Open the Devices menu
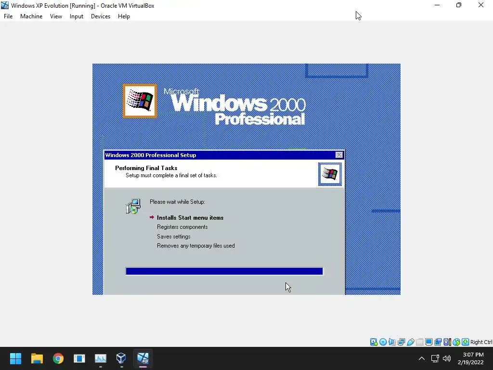493x370 pixels. click(101, 16)
